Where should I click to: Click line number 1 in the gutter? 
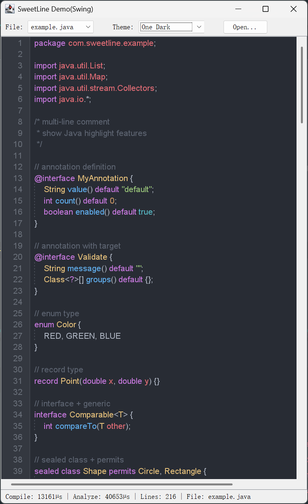point(20,43)
